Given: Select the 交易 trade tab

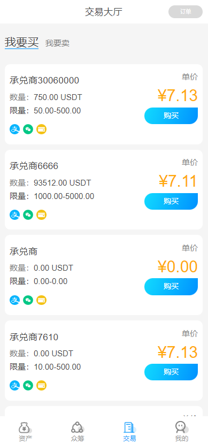Looking at the screenshot, I should [129, 432].
